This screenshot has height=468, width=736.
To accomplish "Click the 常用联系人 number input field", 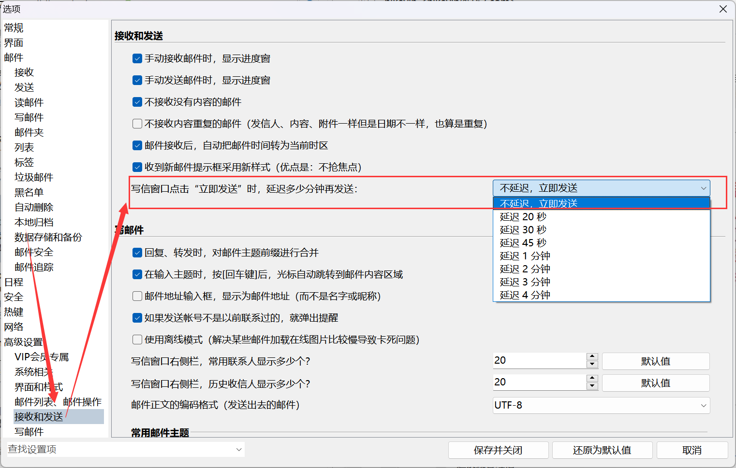I will tap(540, 361).
